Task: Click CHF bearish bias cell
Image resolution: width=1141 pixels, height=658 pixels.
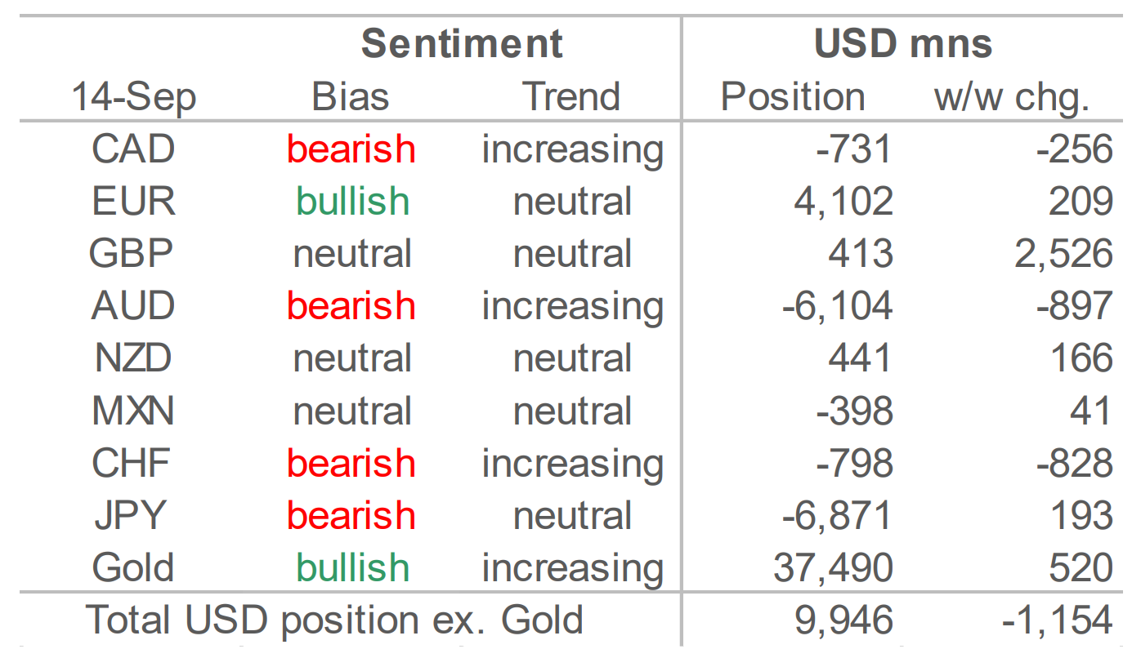Action: click(351, 463)
